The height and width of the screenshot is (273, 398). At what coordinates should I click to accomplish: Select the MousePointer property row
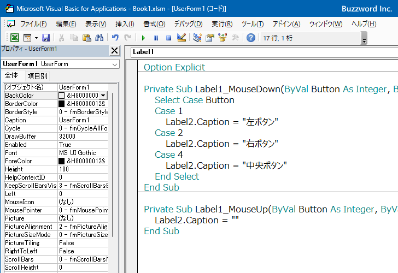coord(56,210)
